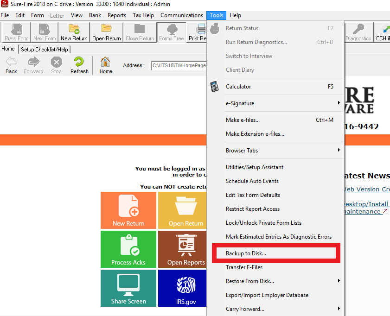
Task: Open the Form menu
Action: point(38,15)
